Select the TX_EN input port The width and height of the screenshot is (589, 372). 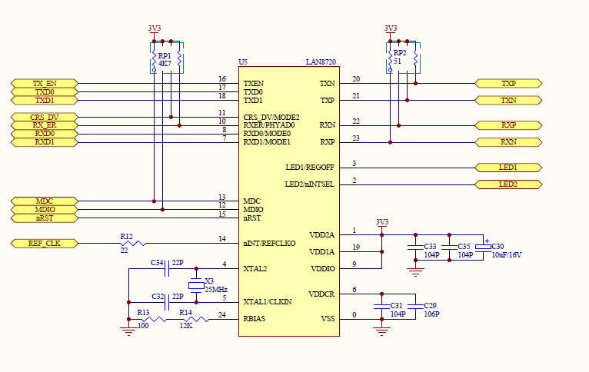(x=45, y=83)
